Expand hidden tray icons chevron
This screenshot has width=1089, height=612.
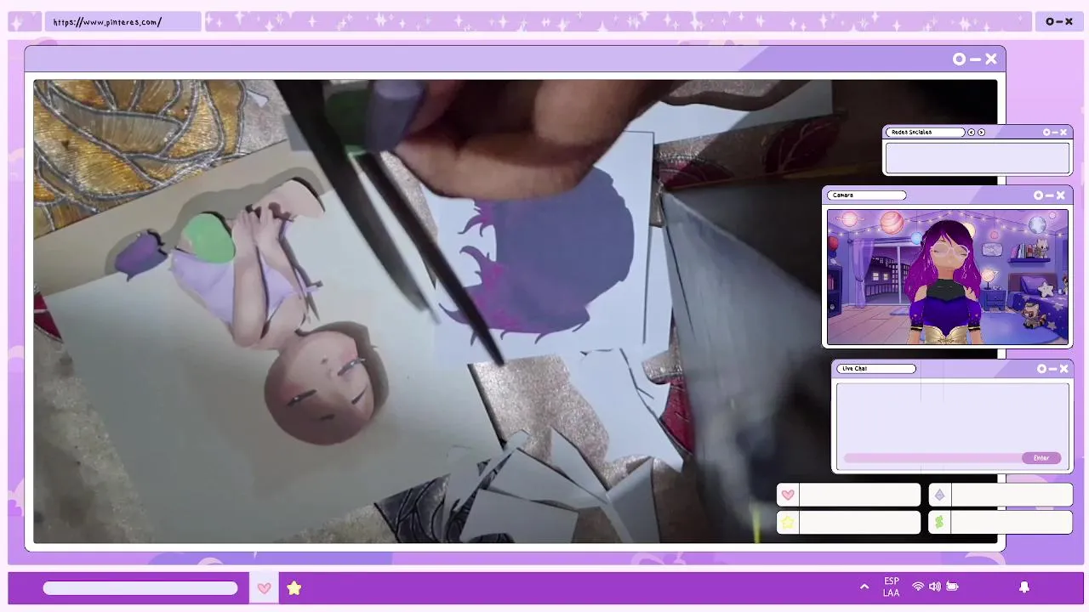coord(864,586)
